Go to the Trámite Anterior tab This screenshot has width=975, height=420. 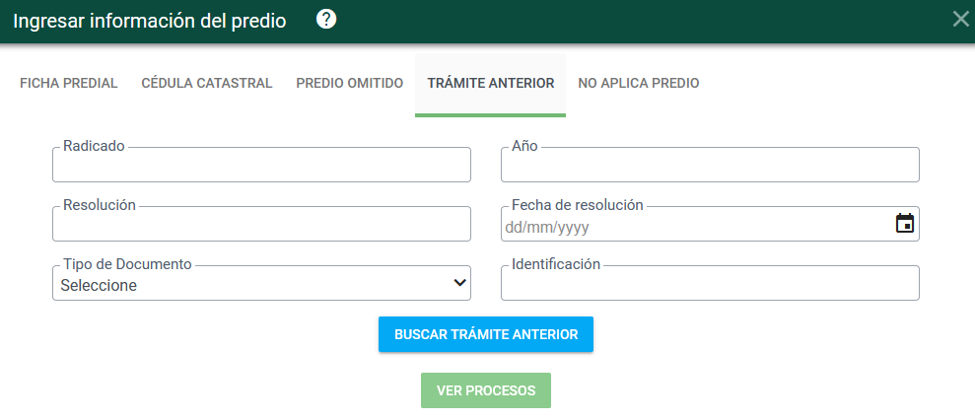tap(490, 84)
